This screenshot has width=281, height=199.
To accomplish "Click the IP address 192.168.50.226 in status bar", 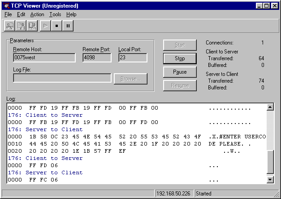I will click(173, 194).
